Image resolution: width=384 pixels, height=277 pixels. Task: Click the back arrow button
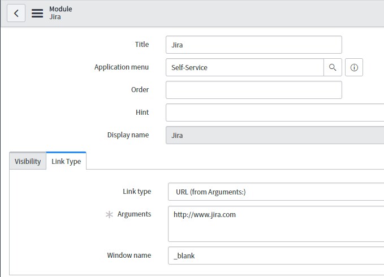[16, 13]
